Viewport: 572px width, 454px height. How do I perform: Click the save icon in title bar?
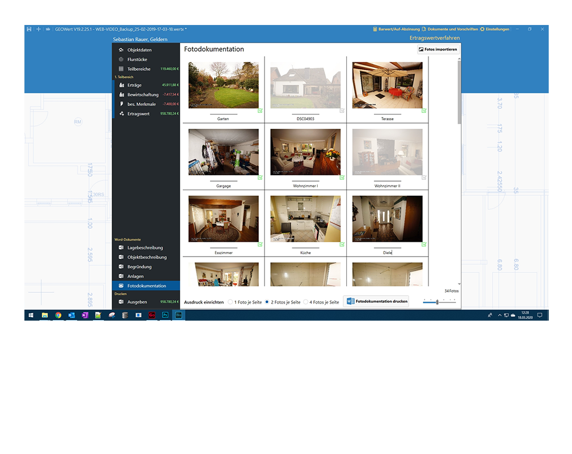[x=29, y=29]
